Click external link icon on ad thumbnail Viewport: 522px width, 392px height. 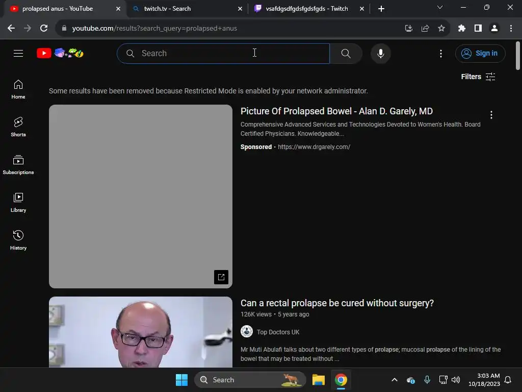(221, 277)
